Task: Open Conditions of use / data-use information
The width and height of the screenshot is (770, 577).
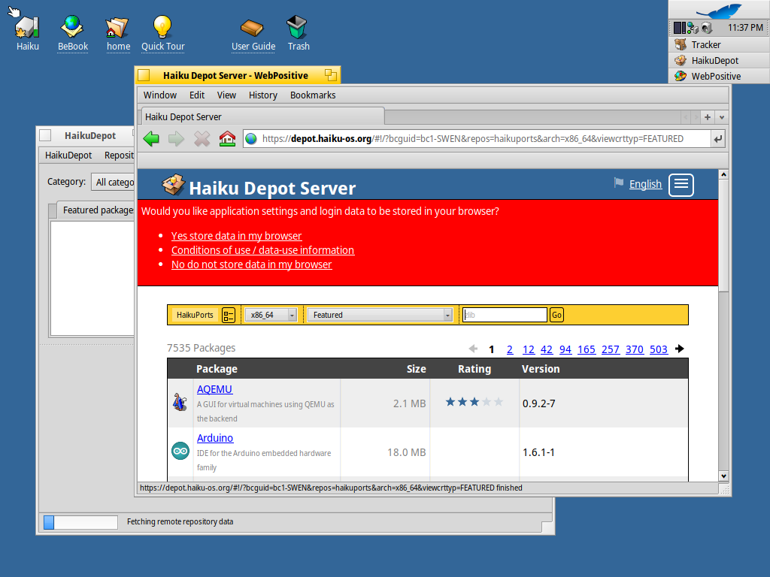Action: click(262, 250)
